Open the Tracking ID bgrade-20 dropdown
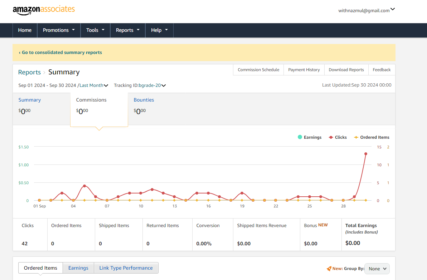 152,85
